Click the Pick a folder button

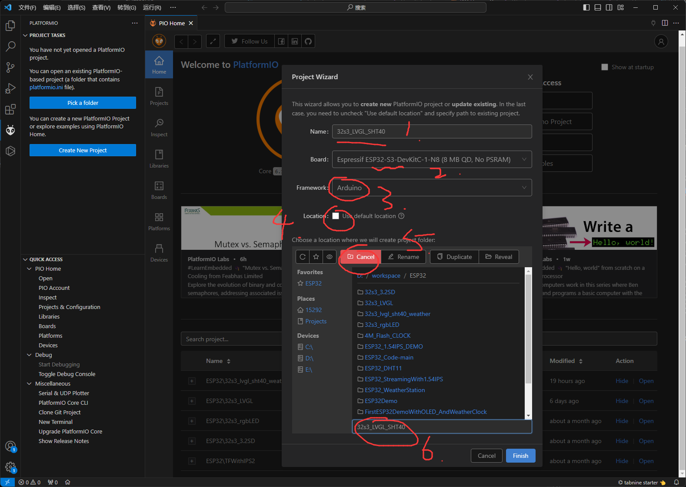point(83,103)
